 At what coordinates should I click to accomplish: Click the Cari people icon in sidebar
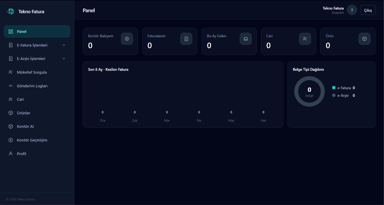pyautogui.click(x=11, y=99)
